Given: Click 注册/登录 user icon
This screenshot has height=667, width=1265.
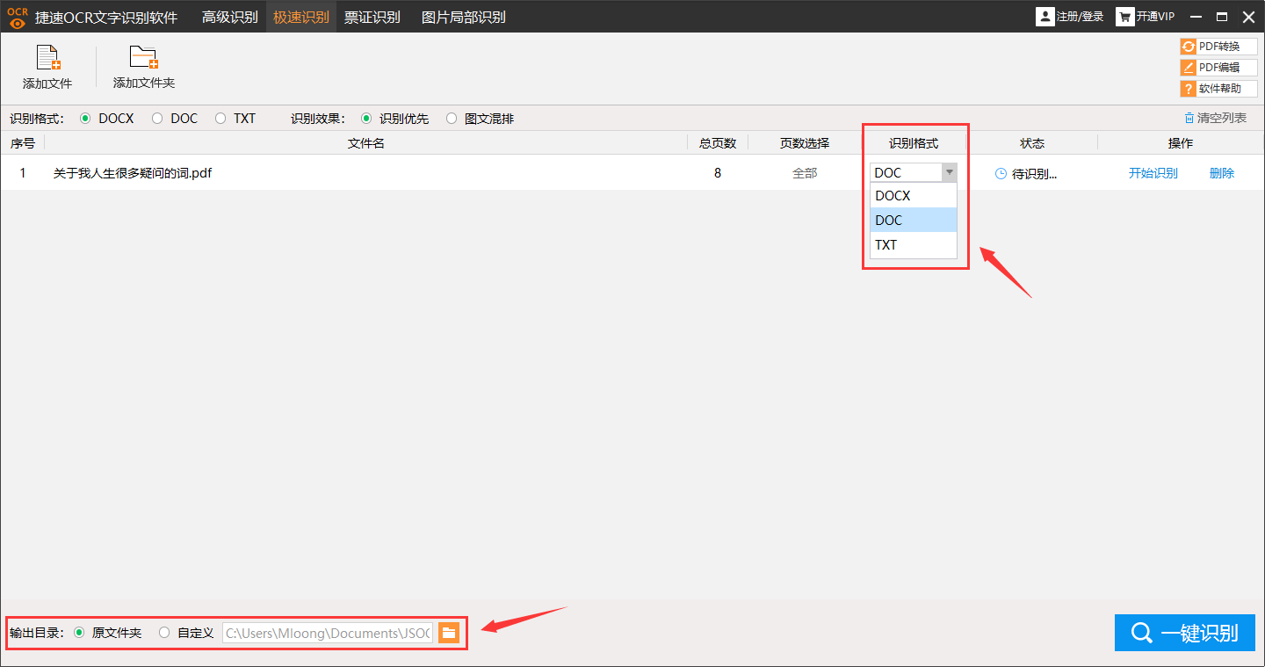Looking at the screenshot, I should (x=1045, y=17).
